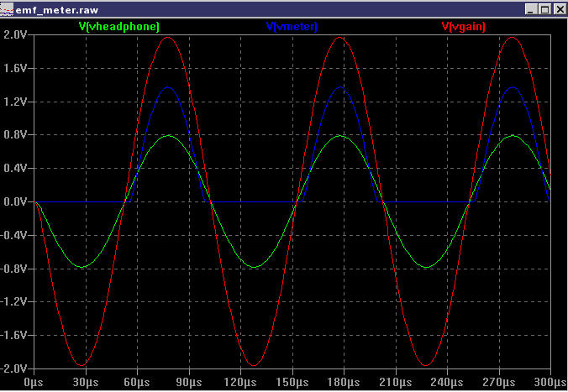
Task: Click the -0.4V vertical axis label
Action: 13,235
